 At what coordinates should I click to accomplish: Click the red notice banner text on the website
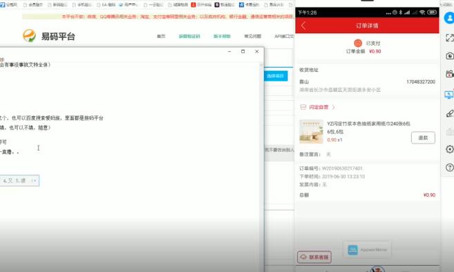(x=177, y=17)
